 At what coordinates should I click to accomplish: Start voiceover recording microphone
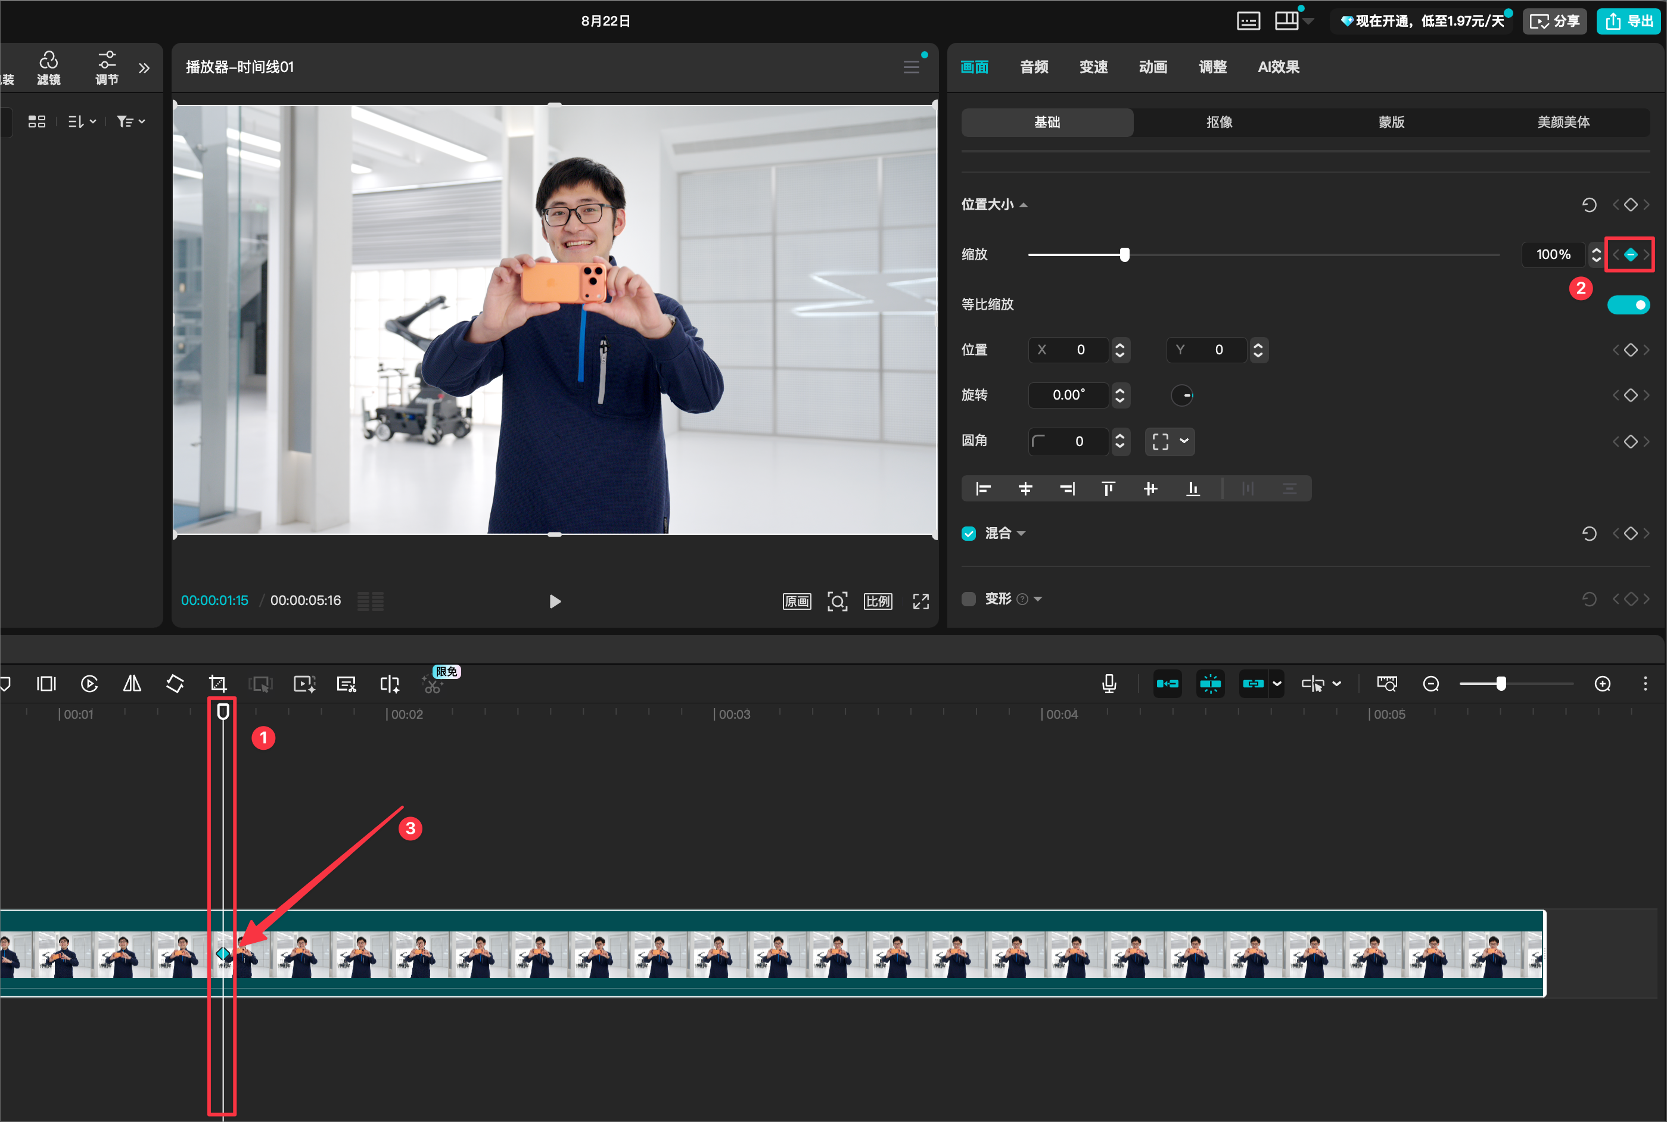1109,684
